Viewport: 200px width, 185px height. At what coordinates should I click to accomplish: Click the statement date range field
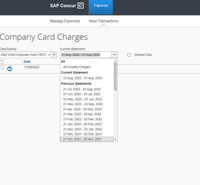pyautogui.click(x=86, y=55)
